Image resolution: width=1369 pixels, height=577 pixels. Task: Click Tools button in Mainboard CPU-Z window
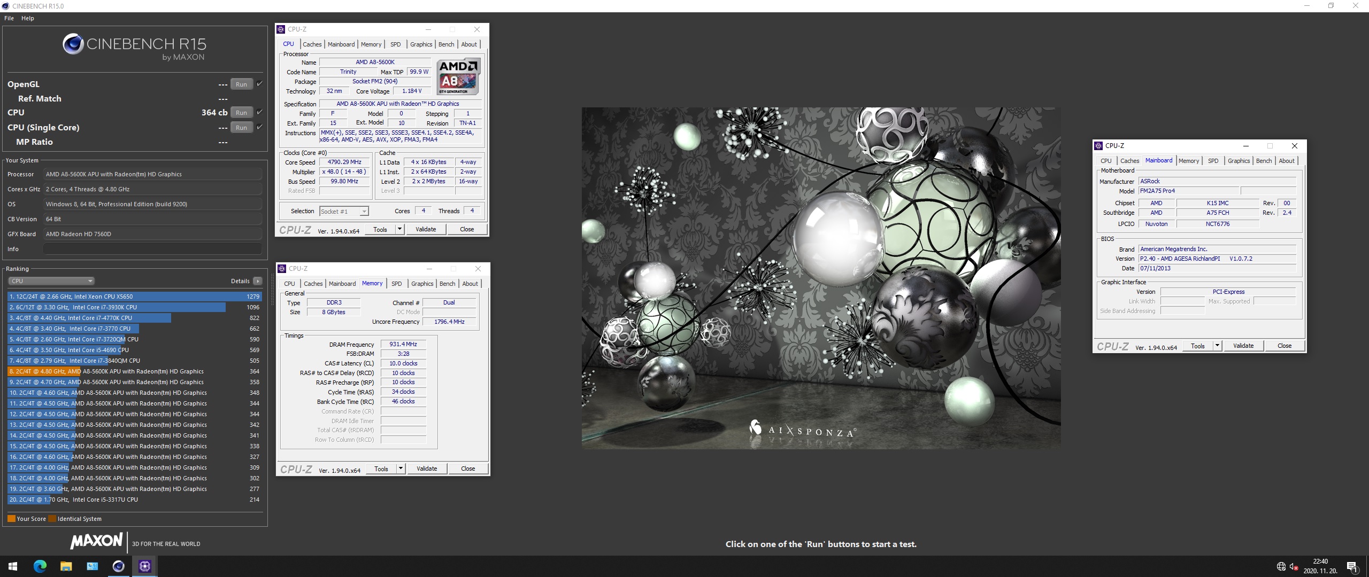[x=1198, y=346]
